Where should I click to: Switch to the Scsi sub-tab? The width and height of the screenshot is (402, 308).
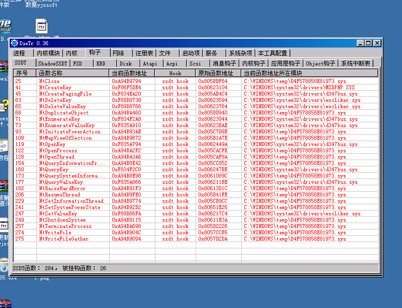coord(198,64)
